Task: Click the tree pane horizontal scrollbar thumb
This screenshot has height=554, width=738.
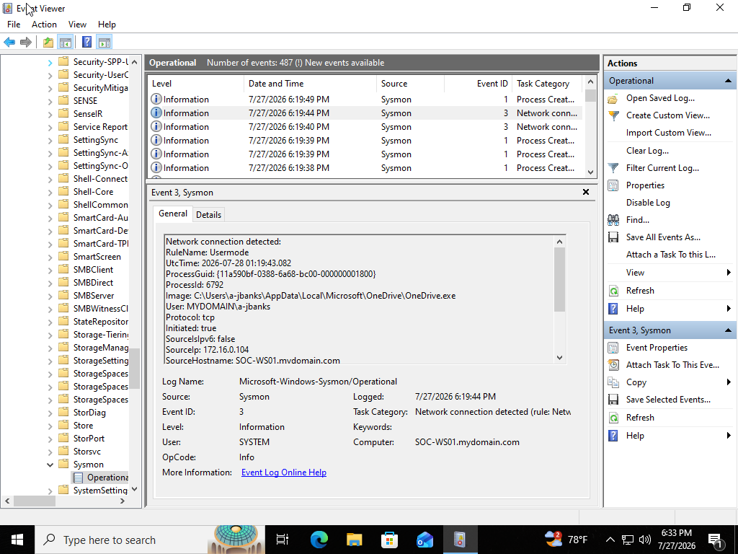Action: click(35, 501)
